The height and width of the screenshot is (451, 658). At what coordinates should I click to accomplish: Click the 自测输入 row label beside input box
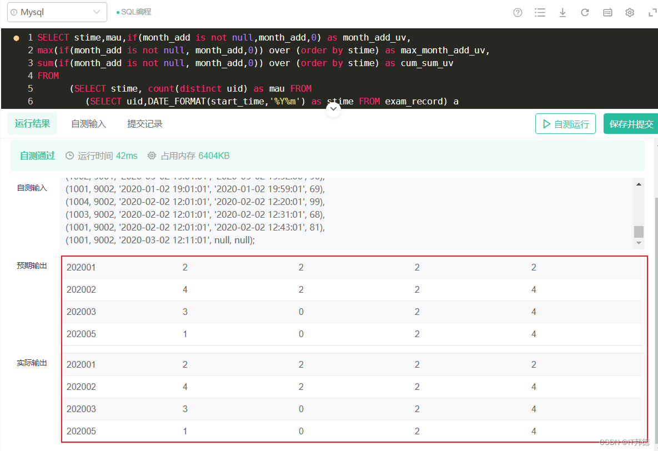point(32,188)
